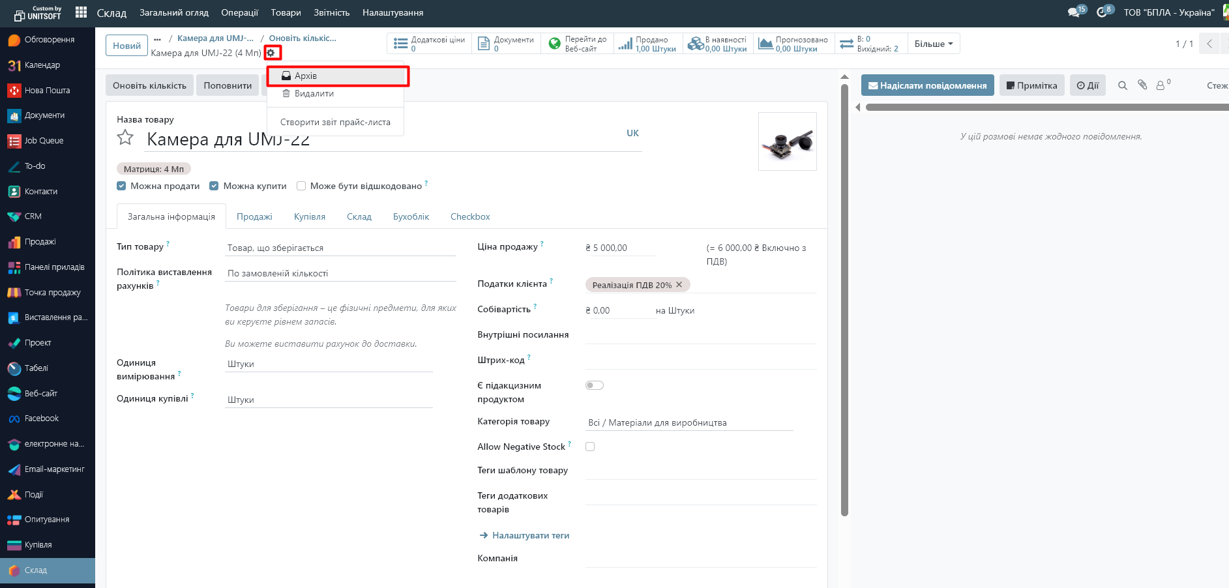Screen dimensions: 1229x588
Task: Switch to the Бухоблік tab
Action: point(411,216)
